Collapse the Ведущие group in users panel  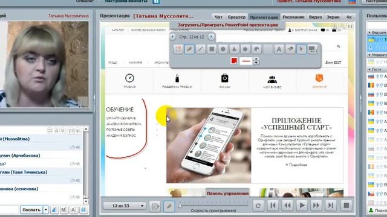369,32
